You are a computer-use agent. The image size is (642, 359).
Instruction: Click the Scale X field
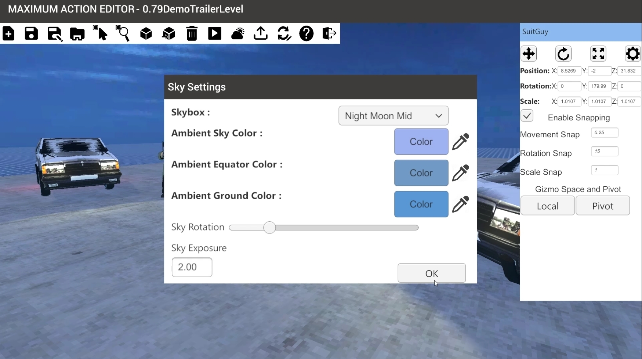pos(569,101)
